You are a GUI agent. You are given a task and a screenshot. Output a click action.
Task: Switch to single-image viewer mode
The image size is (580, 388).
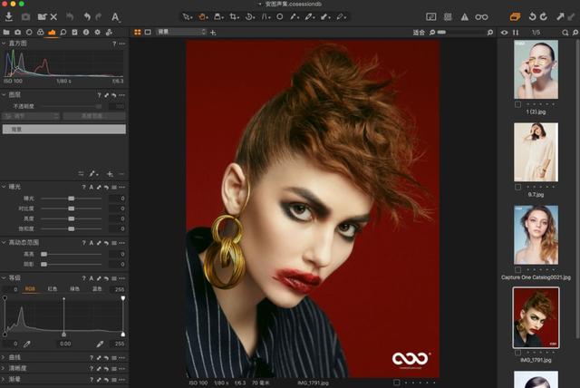(x=148, y=32)
